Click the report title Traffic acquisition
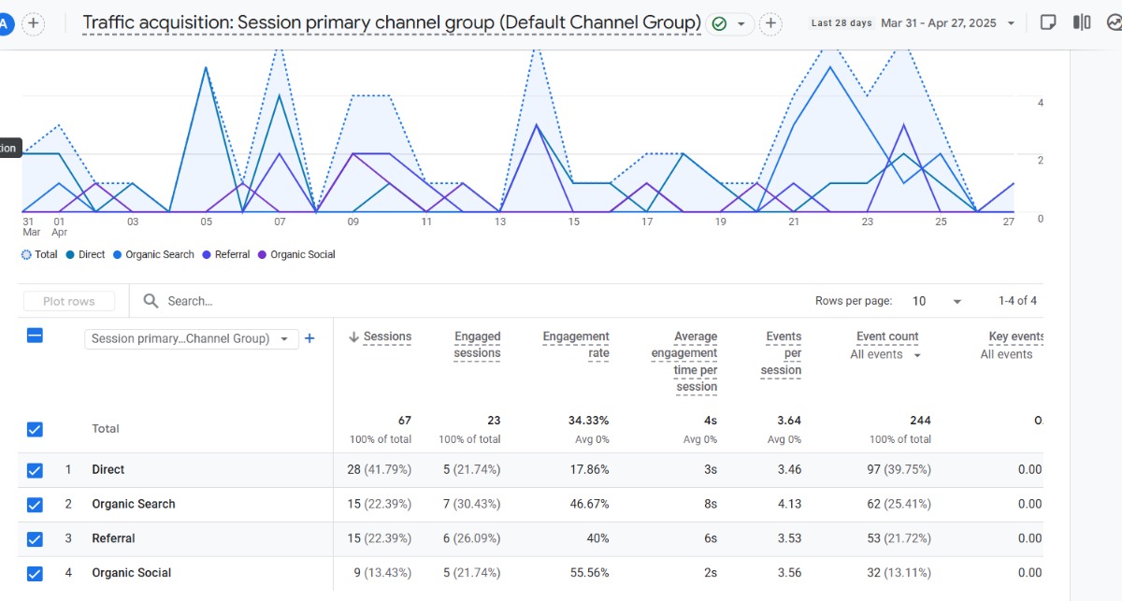This screenshot has height=601, width=1122. coord(392,22)
